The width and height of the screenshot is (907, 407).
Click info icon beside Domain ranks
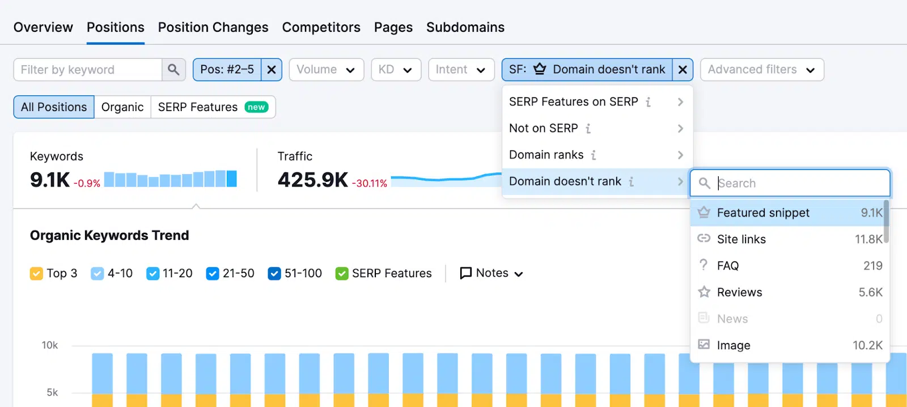click(x=594, y=155)
